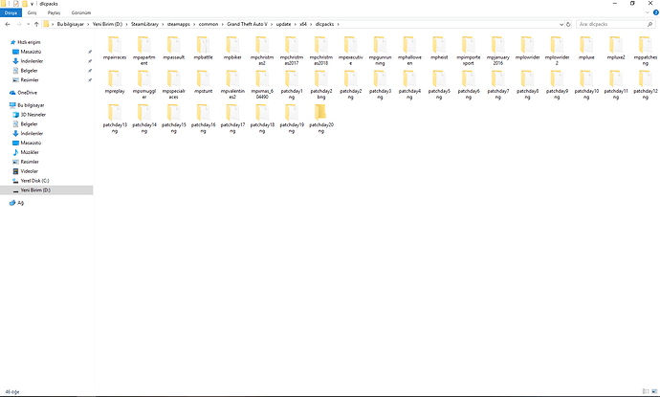Select the mpreplay folder

point(115,82)
